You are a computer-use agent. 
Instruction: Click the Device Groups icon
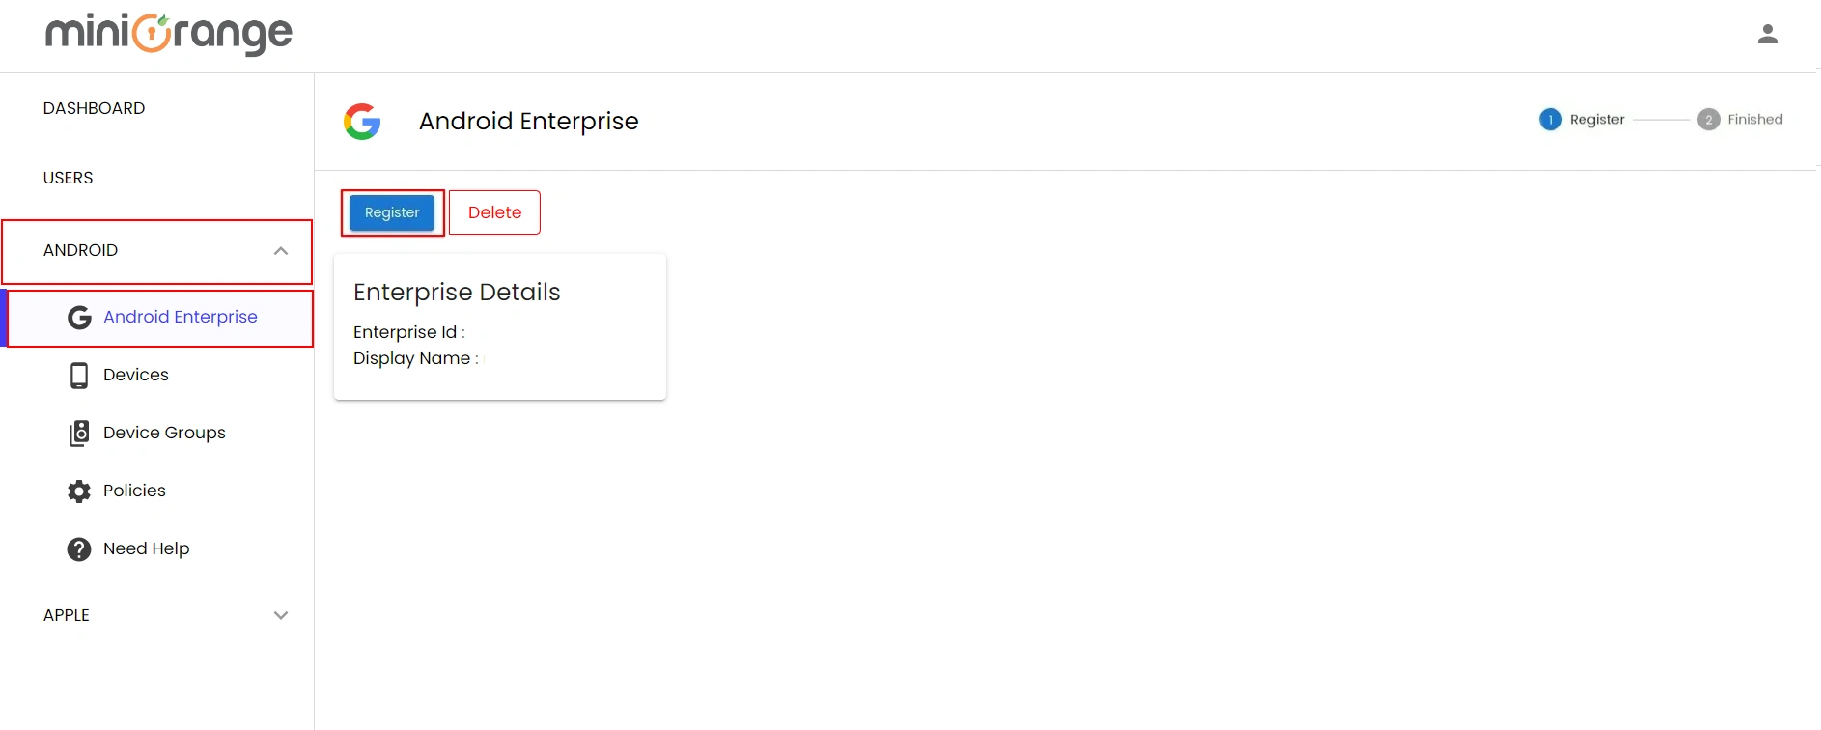click(78, 433)
